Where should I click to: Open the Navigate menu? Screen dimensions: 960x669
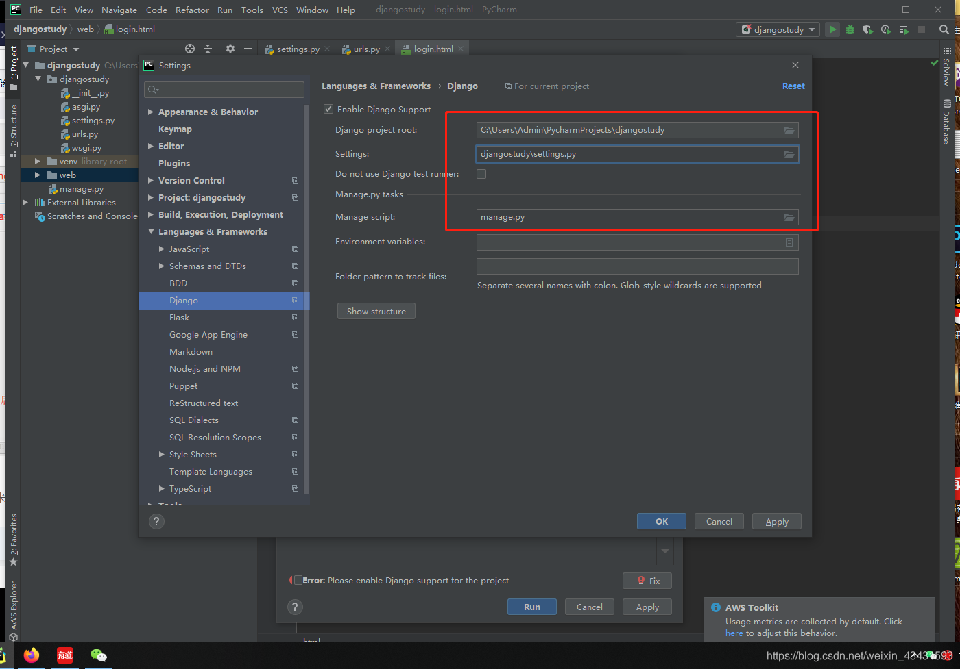(119, 10)
